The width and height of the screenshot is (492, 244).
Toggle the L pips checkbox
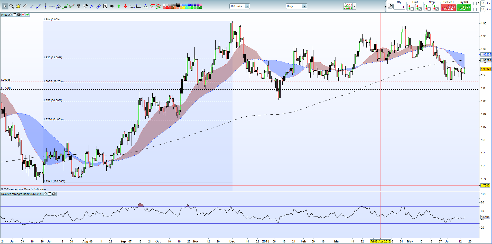coord(475,10)
